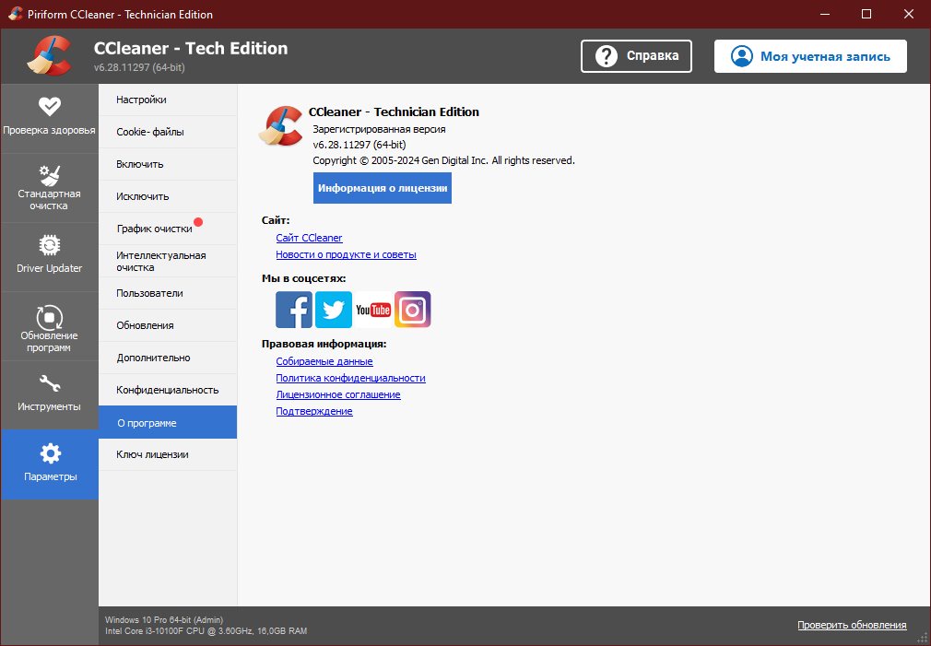
Task: Click the Windows 10 Pro 64-bit status text
Action: click(164, 620)
